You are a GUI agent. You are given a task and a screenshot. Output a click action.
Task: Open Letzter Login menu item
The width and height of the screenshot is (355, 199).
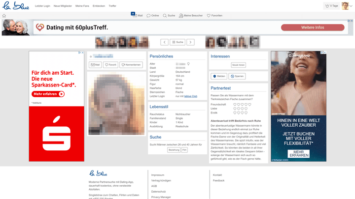[42, 6]
